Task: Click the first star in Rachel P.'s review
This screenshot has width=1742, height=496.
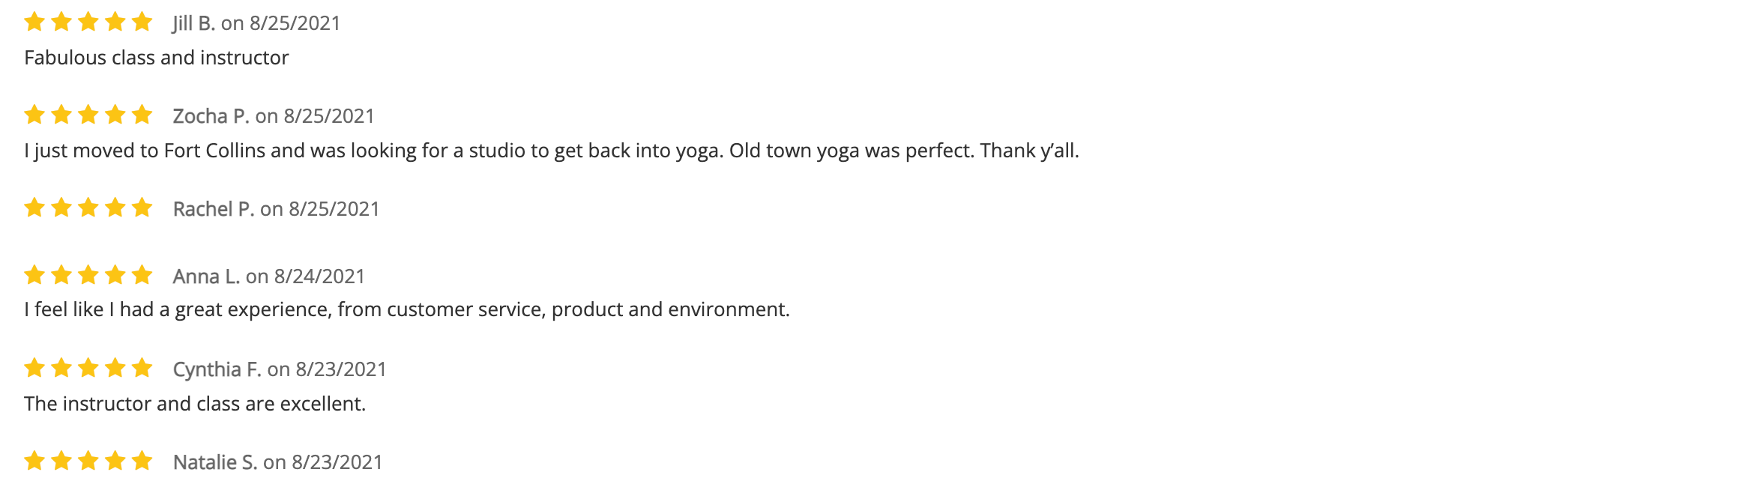Action: tap(34, 208)
